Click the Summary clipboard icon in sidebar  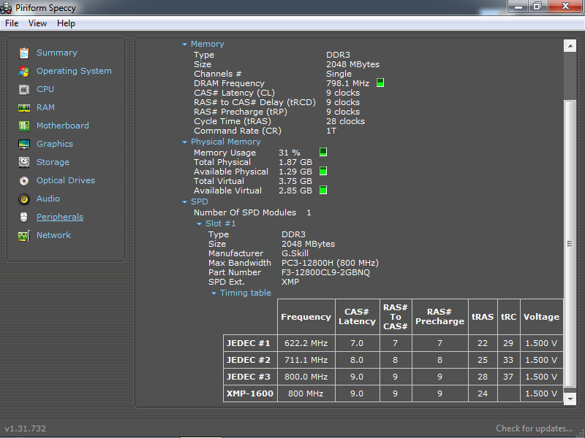[24, 53]
